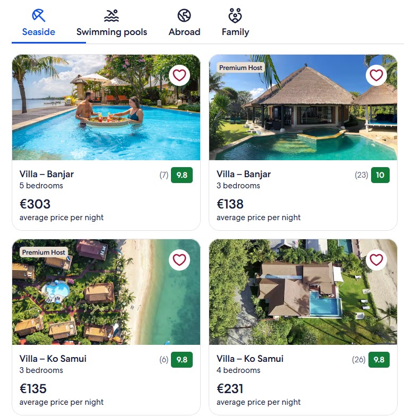Favorite the €303 Banjar villa with heart

[179, 75]
